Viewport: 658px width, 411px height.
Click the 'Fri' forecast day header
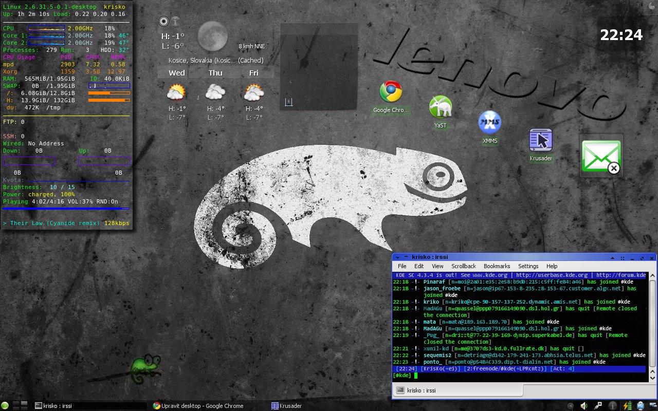tap(254, 73)
